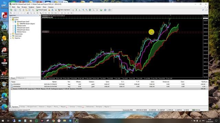
Task: Switch chart to M1 timeframe
Action: (x=46, y=13)
